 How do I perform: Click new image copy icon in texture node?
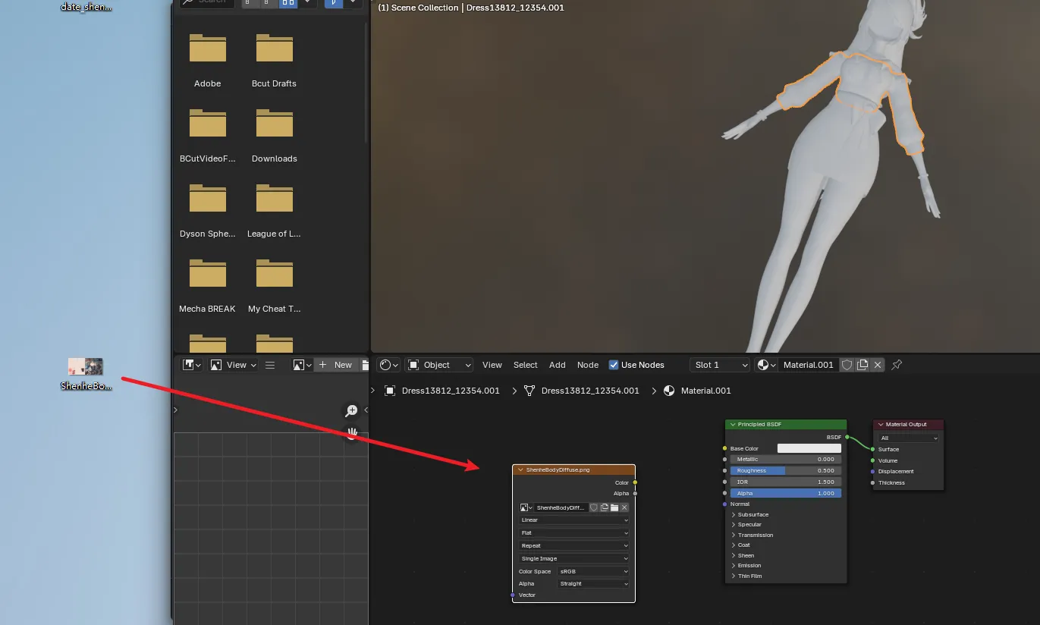tap(604, 507)
